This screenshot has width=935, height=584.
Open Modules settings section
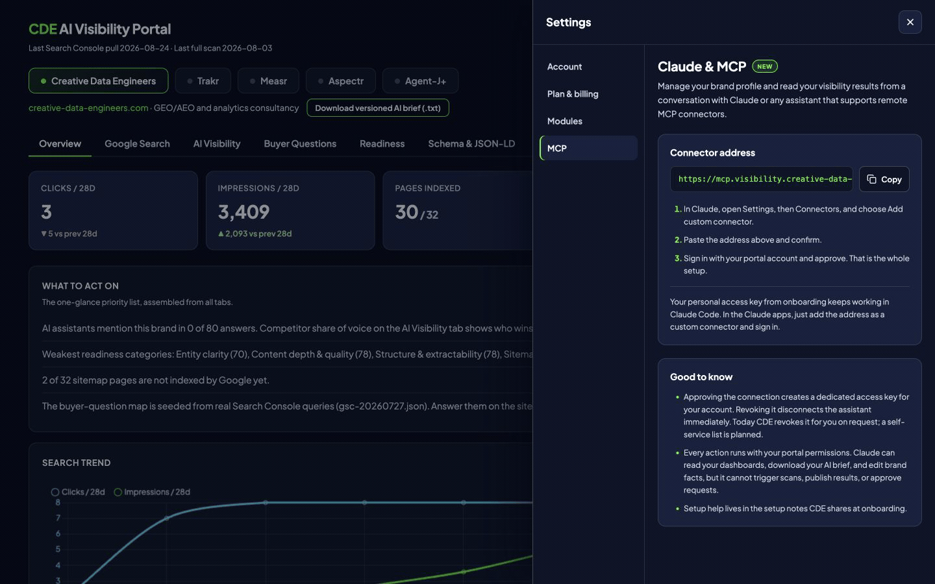[588, 121]
